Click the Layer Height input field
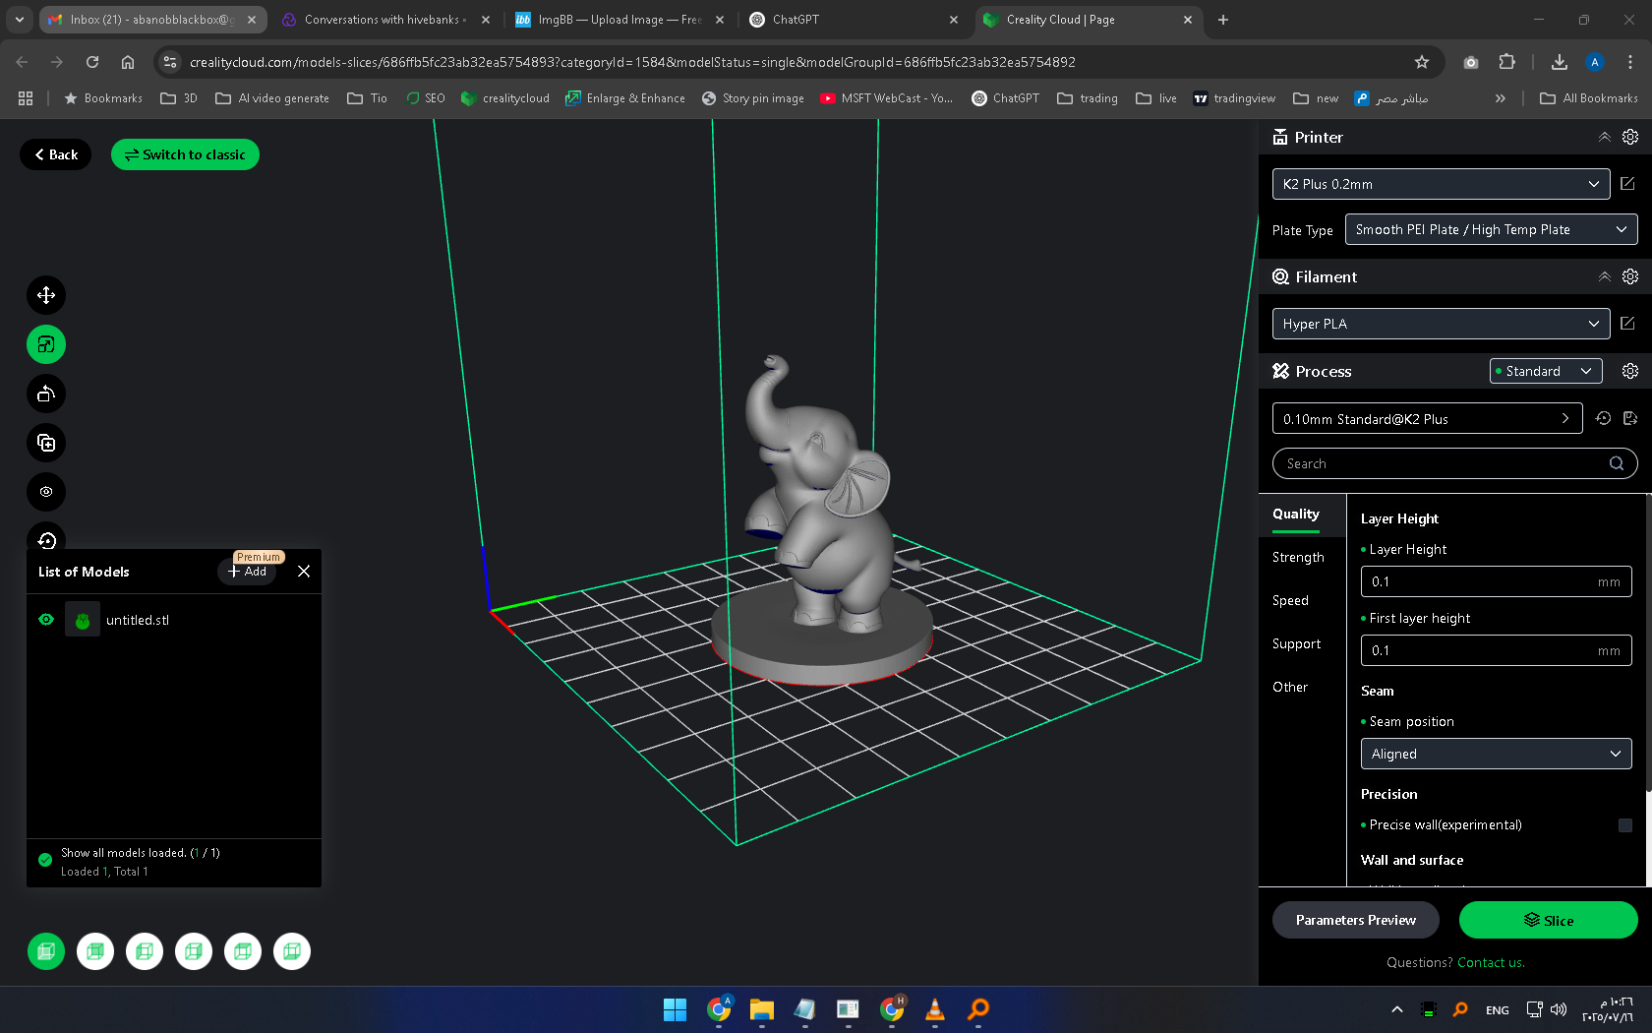 click(1496, 581)
